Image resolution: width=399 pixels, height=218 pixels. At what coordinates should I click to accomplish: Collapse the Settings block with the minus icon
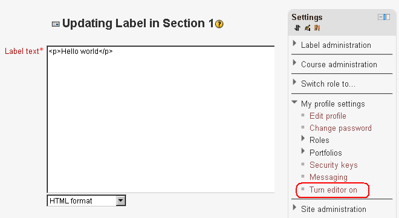pos(380,17)
